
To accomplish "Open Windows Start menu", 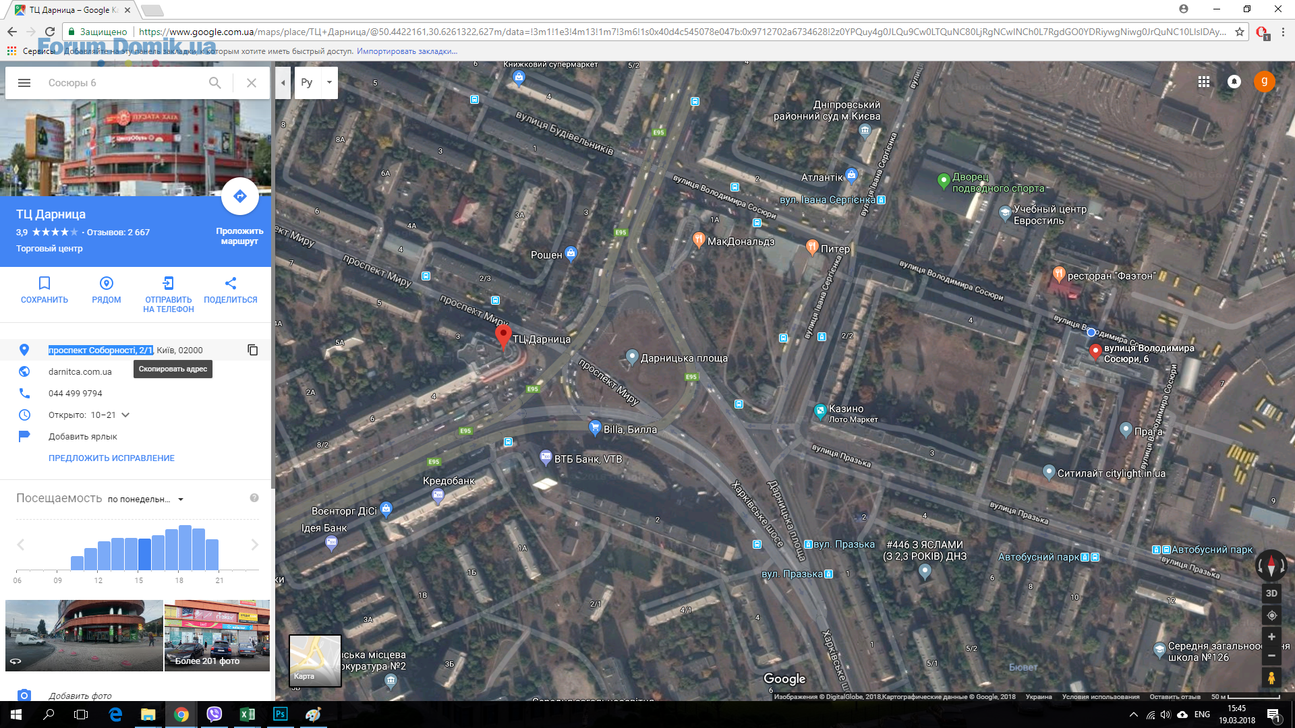I will pos(16,715).
